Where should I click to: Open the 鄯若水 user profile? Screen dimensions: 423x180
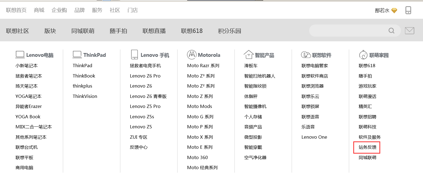(382, 11)
